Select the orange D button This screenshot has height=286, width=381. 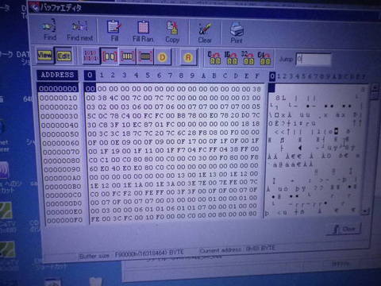pyautogui.click(x=162, y=57)
